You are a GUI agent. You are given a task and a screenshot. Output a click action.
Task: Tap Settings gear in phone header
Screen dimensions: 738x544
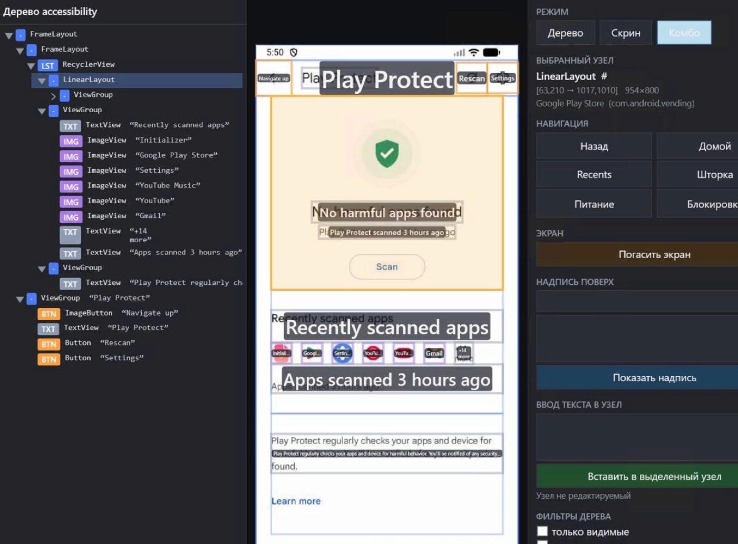tap(502, 78)
